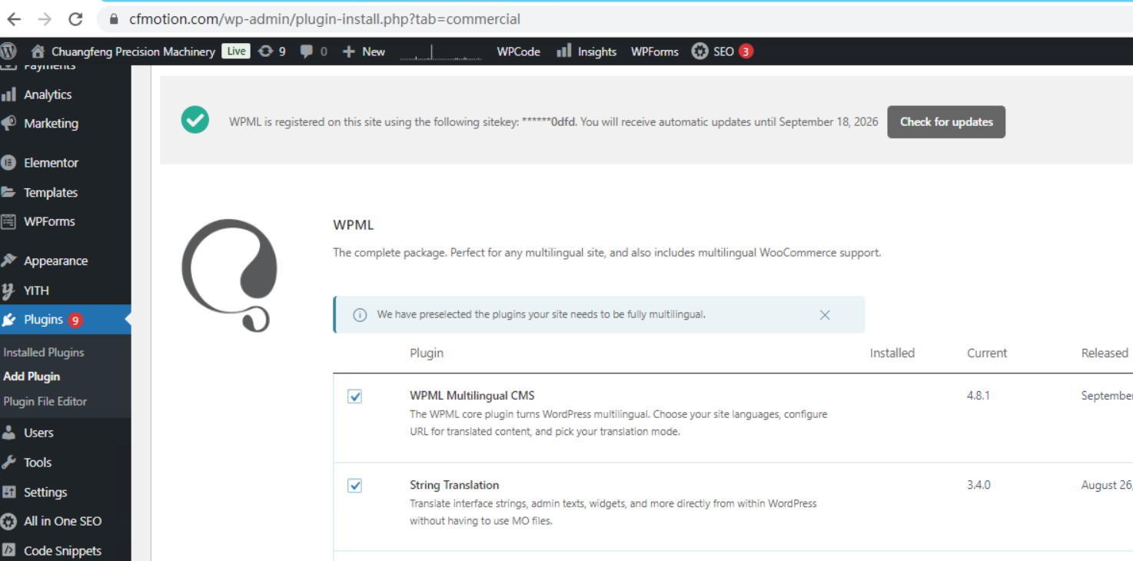Open Templates sidebar menu label
Viewport: 1133px width, 561px height.
click(51, 192)
